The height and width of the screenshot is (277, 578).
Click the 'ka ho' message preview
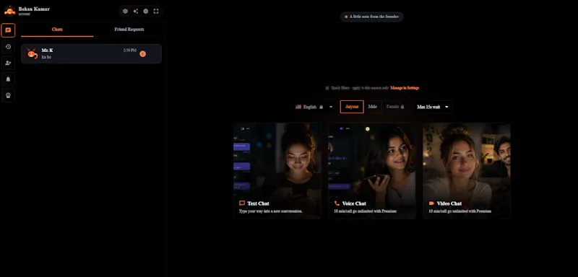coord(46,57)
